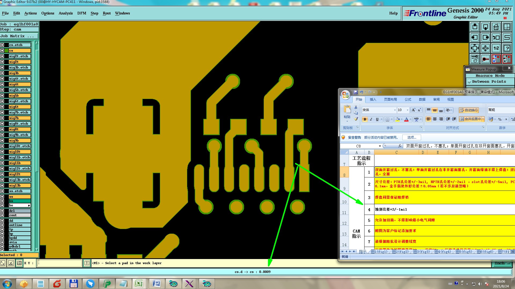Screen dimensions: 515x289
Task: Click the 选项... security warning button
Action: [411, 138]
